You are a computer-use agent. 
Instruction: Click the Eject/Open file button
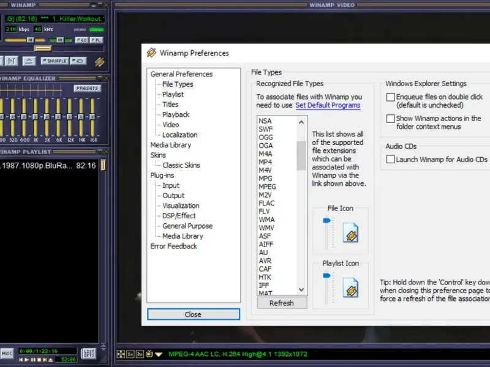click(29, 61)
